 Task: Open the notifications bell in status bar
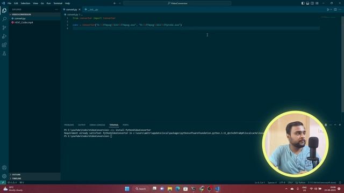click(340, 182)
